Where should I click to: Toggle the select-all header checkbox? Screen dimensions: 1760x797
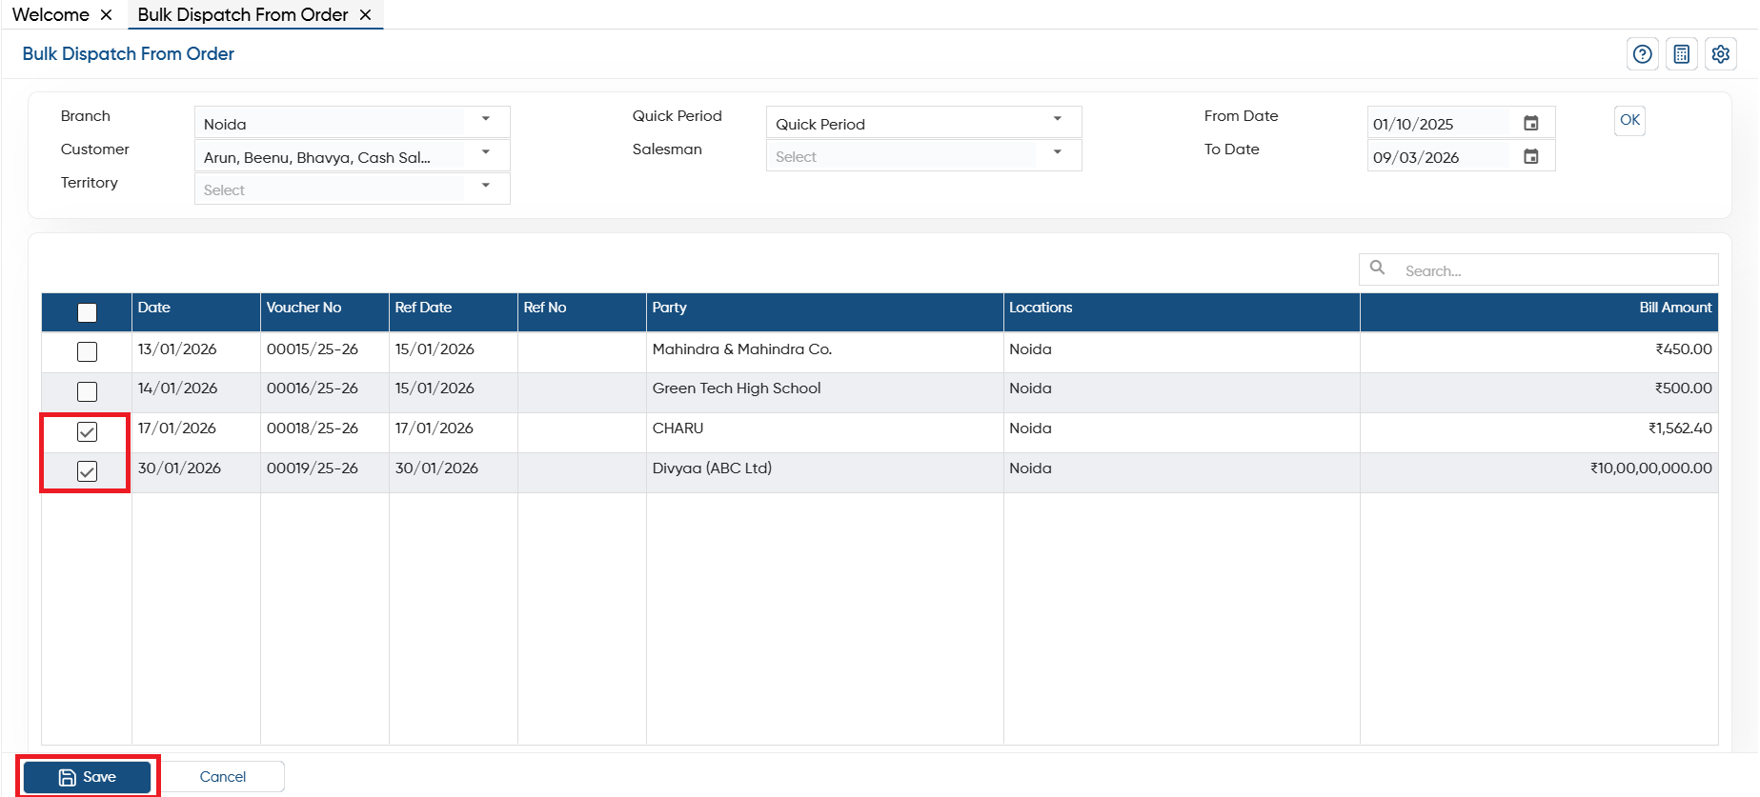click(87, 312)
